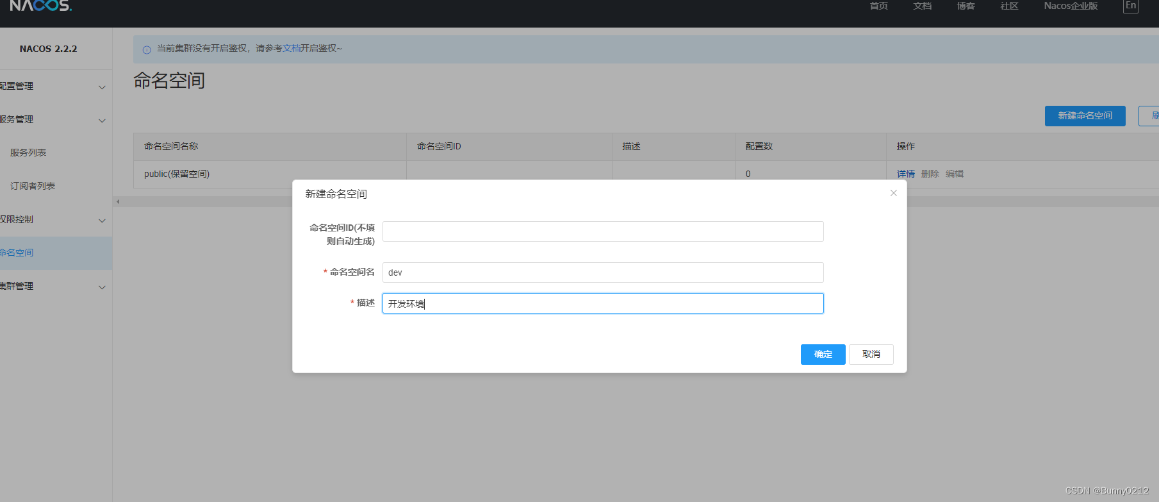Click the info icon in notice banner
The height and width of the screenshot is (502, 1159).
147,49
